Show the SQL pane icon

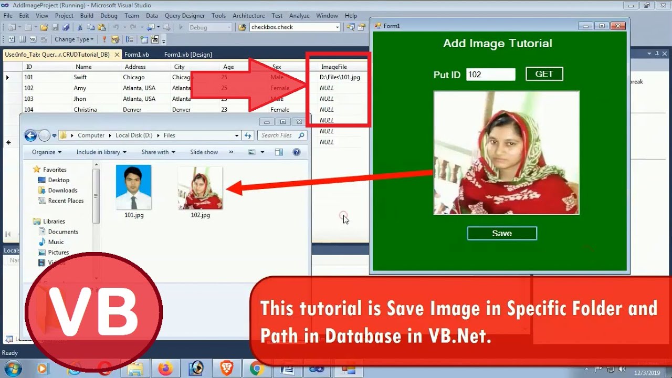[x=33, y=39]
